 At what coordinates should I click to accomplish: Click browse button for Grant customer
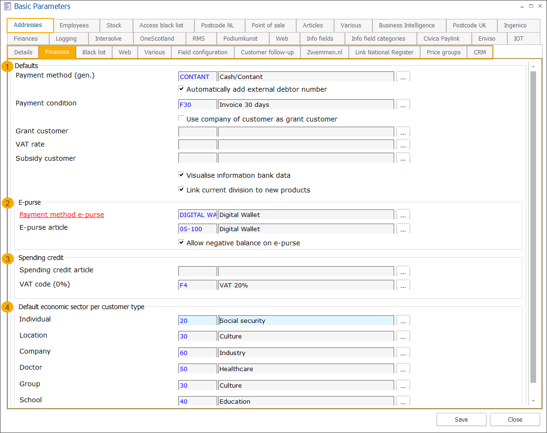point(403,132)
